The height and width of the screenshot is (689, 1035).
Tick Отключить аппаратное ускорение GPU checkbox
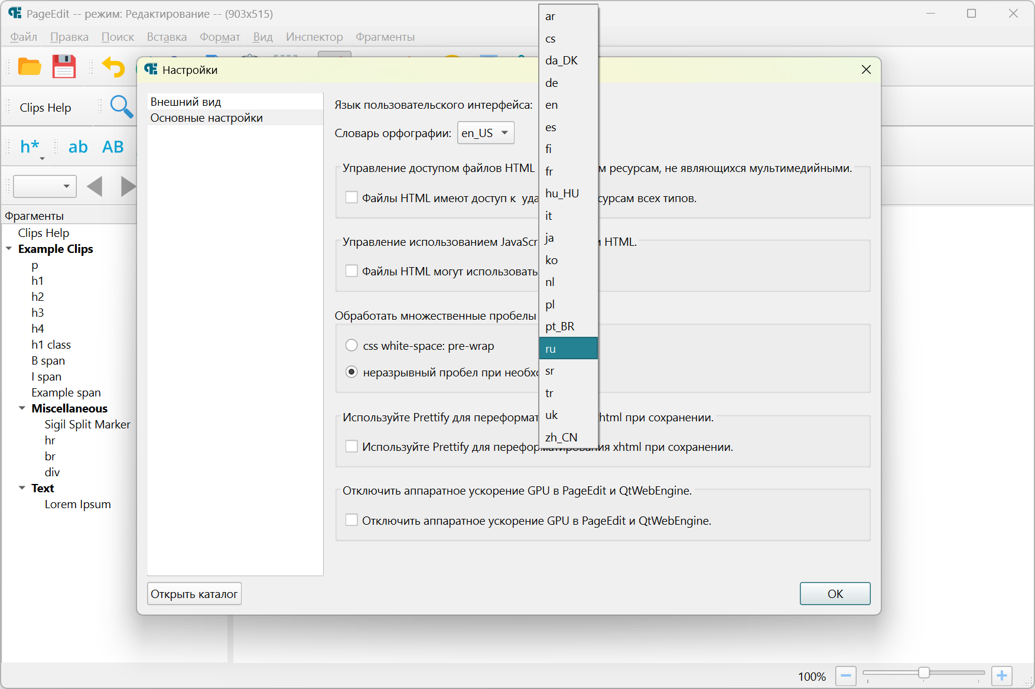pyautogui.click(x=351, y=520)
